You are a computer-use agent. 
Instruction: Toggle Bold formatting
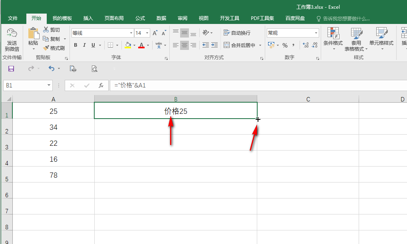(x=75, y=45)
